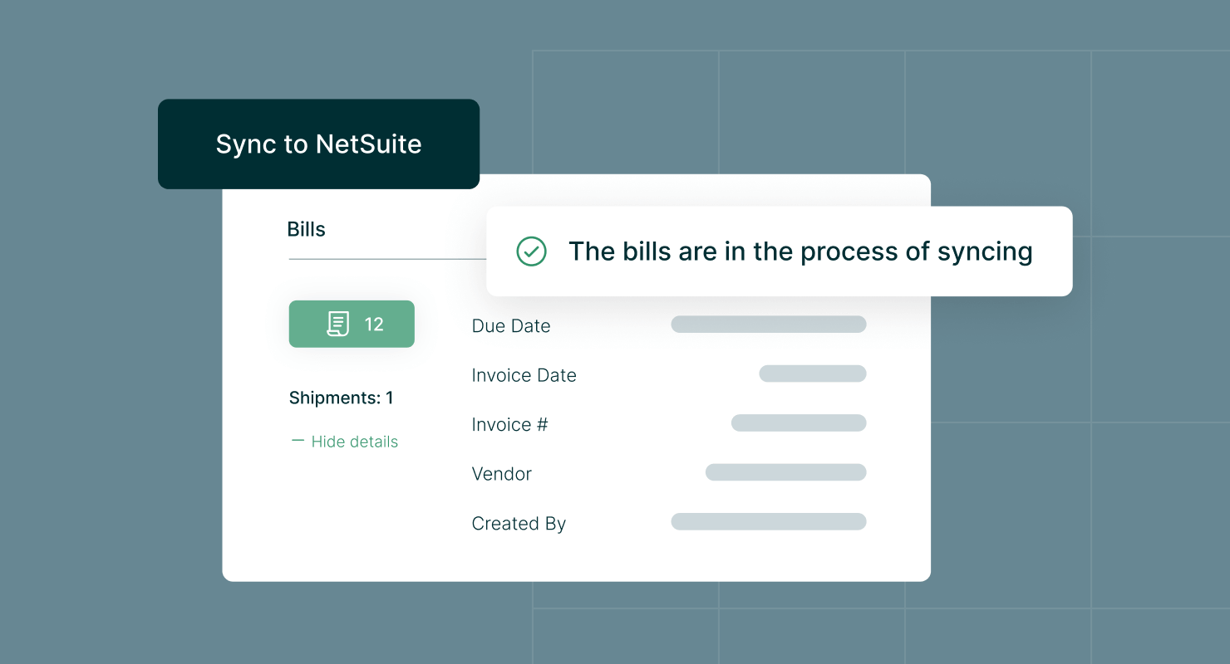This screenshot has height=664, width=1230.
Task: Select the Vendor field label
Action: click(501, 474)
